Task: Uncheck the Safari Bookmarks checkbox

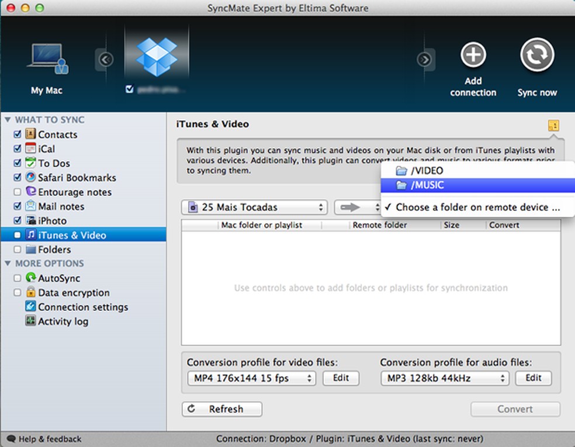Action: 17,178
